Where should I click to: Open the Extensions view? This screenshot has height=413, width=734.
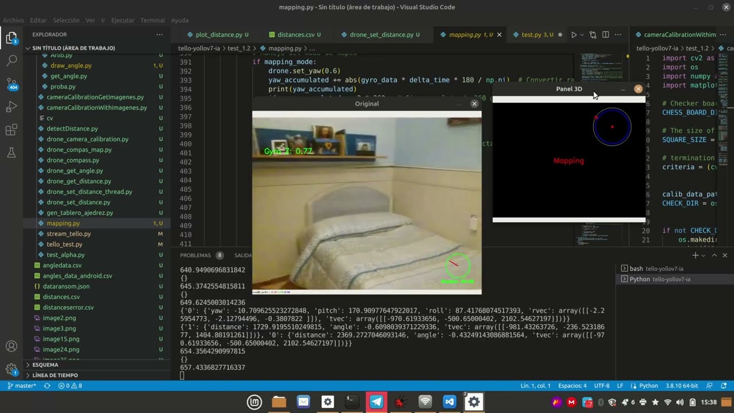(11, 130)
